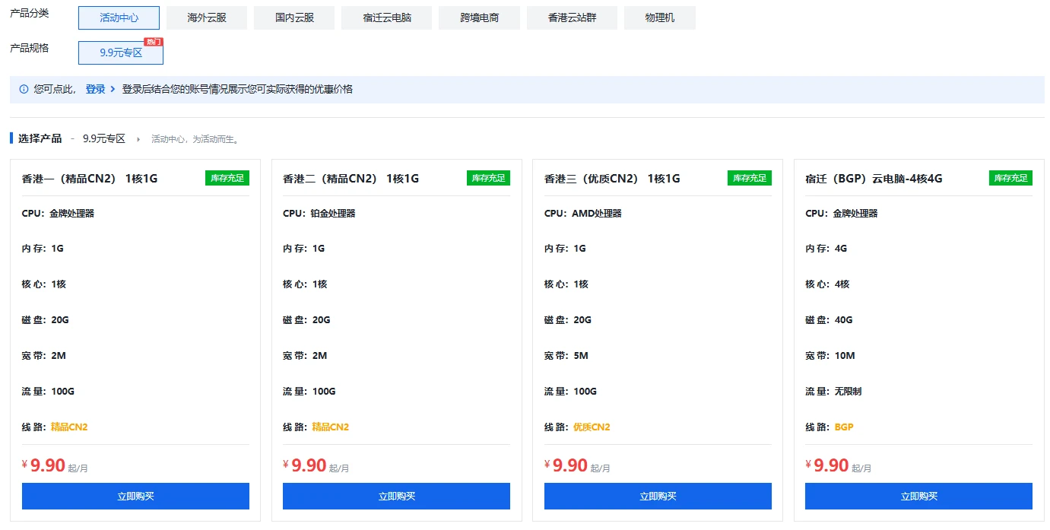Viewport: 1050px width, 530px height.
Task: Click title 宿迁（BGP）云电脑-4核4G
Action: 874,179
